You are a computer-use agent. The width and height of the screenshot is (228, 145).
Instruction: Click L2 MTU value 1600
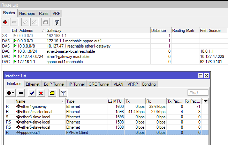120,106
